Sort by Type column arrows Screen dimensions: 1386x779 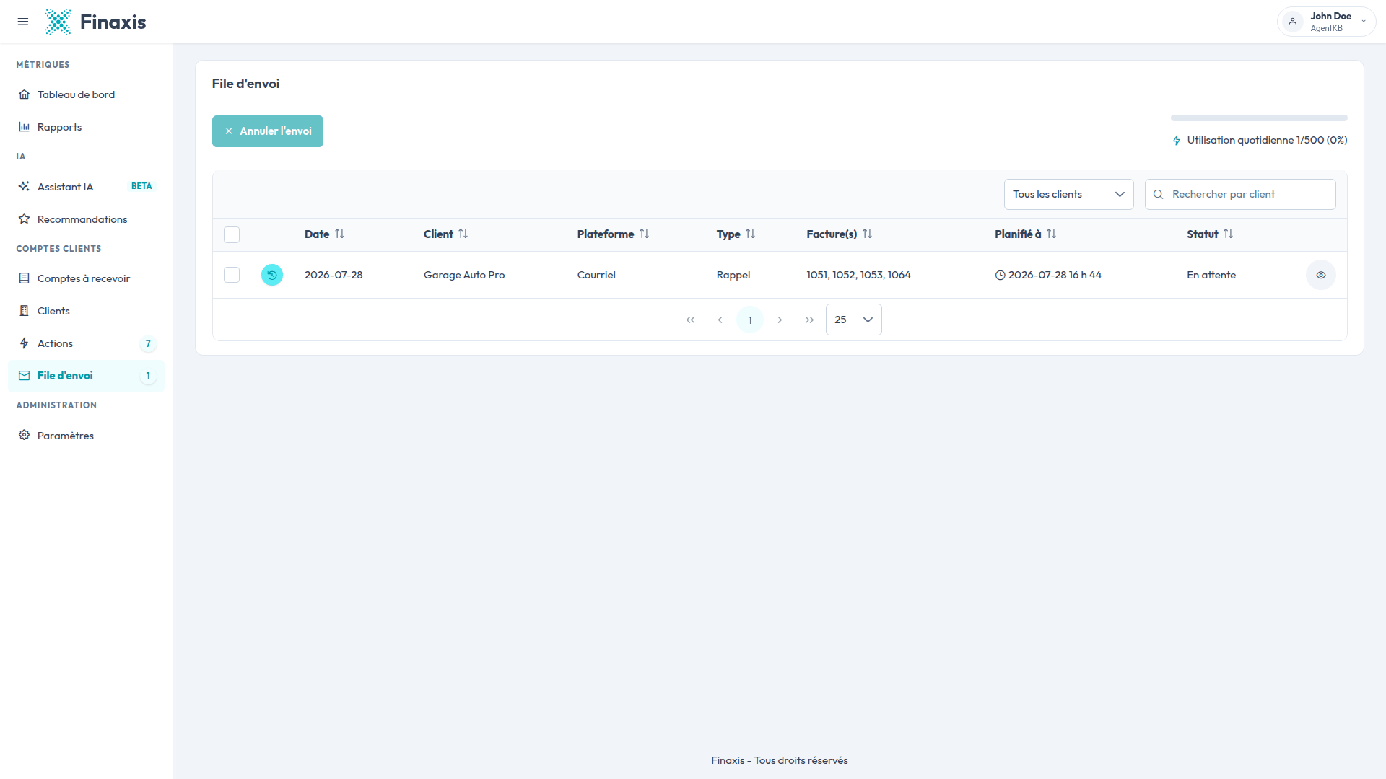(x=751, y=234)
